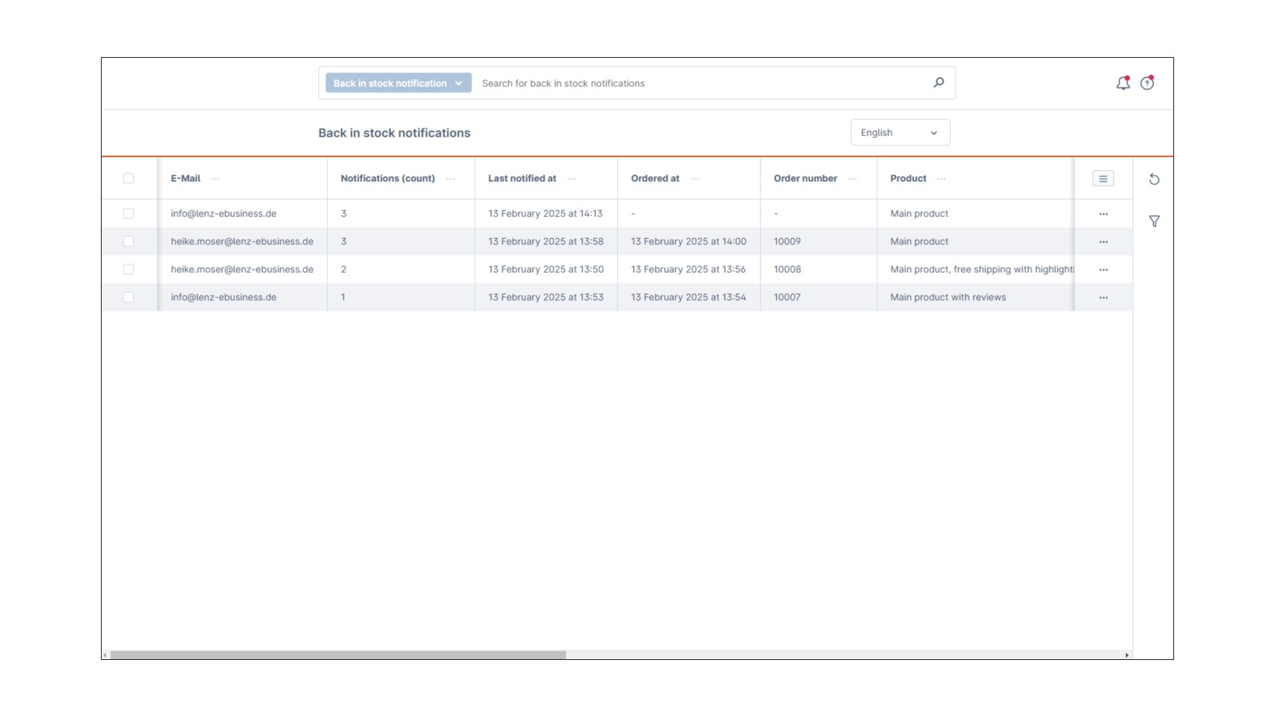This screenshot has height=717, width=1275.
Task: Open Product column options dots
Action: coord(942,179)
